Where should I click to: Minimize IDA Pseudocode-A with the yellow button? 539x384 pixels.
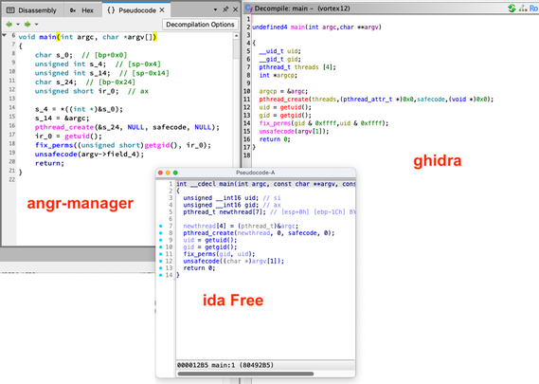click(168, 173)
